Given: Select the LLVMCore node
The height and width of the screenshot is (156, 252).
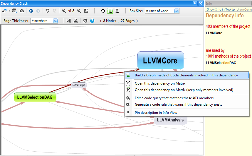Looking at the screenshot, I should pos(160,60).
